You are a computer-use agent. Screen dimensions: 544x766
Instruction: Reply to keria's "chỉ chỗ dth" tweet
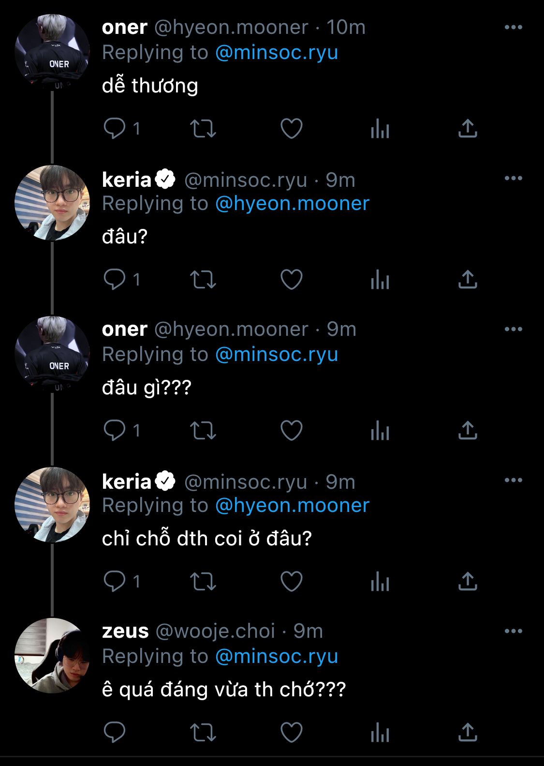coord(115,582)
